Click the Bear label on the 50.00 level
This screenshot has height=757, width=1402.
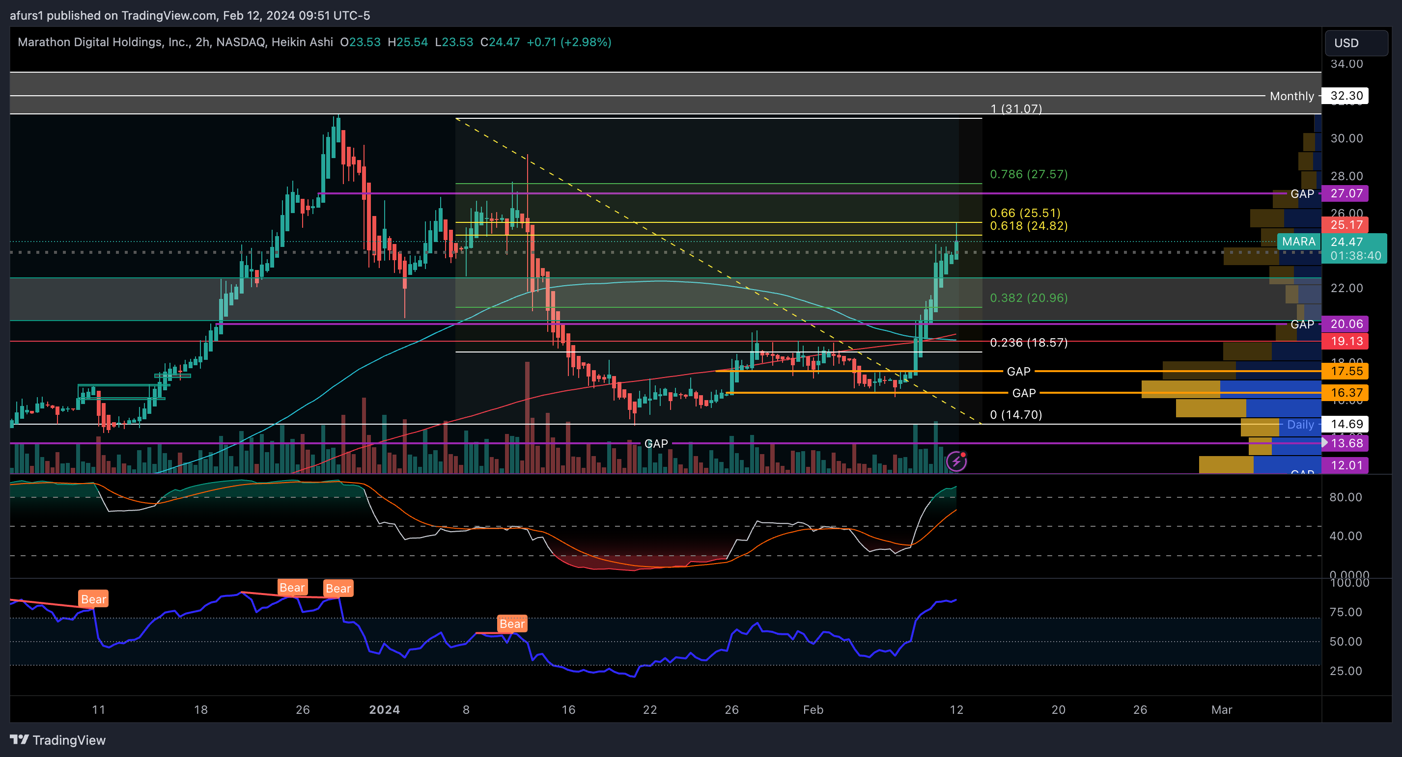tap(512, 624)
